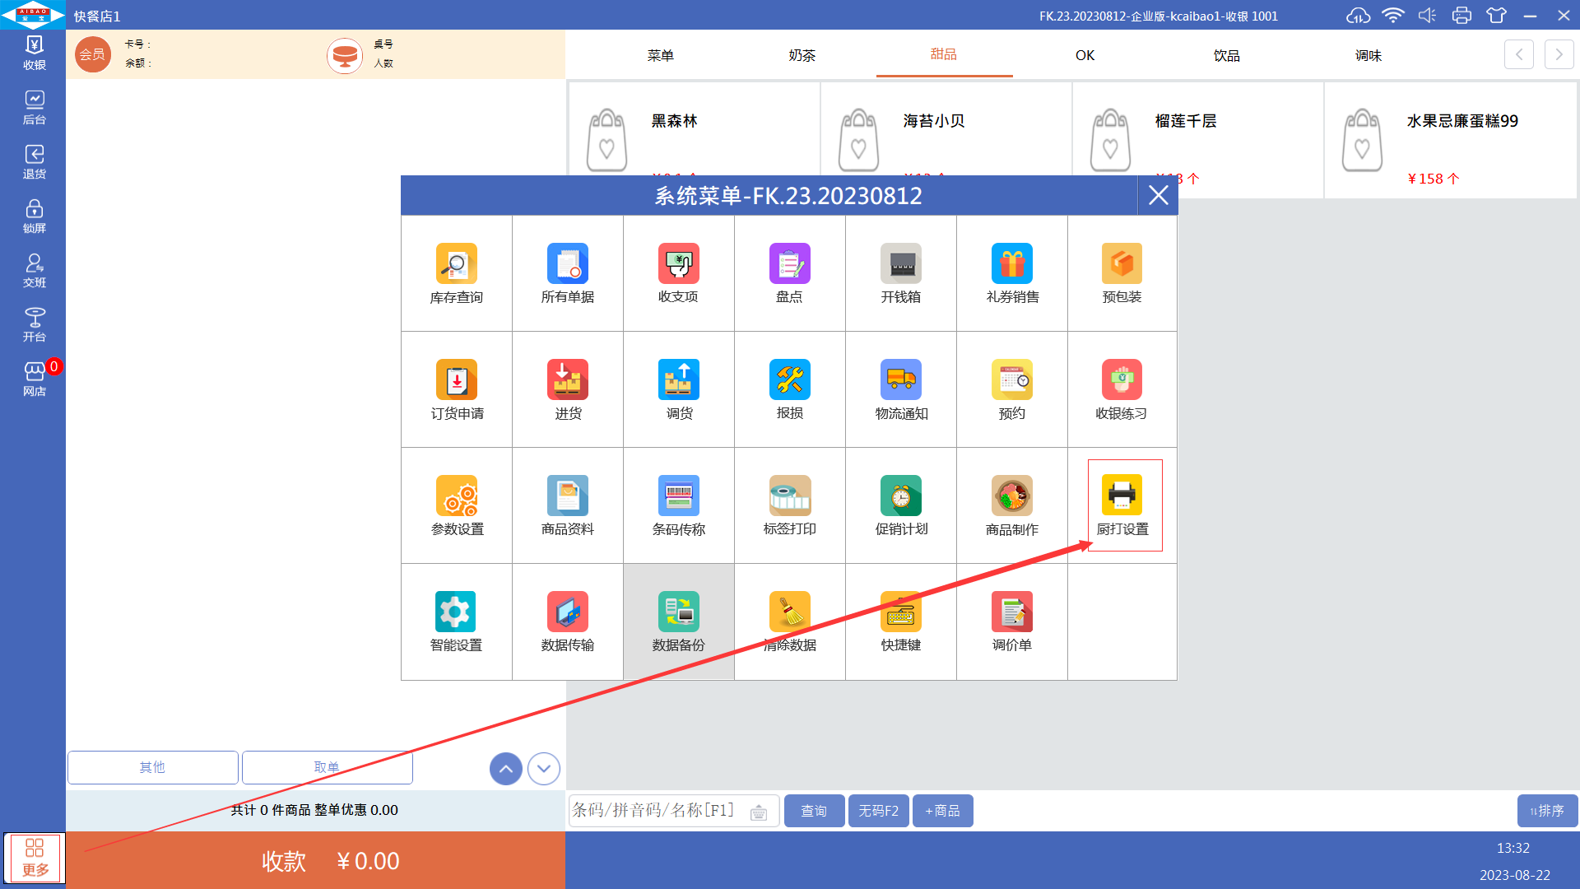This screenshot has width=1580, height=889.
Task: Open 进货 purchase stock
Action: [x=568, y=389]
